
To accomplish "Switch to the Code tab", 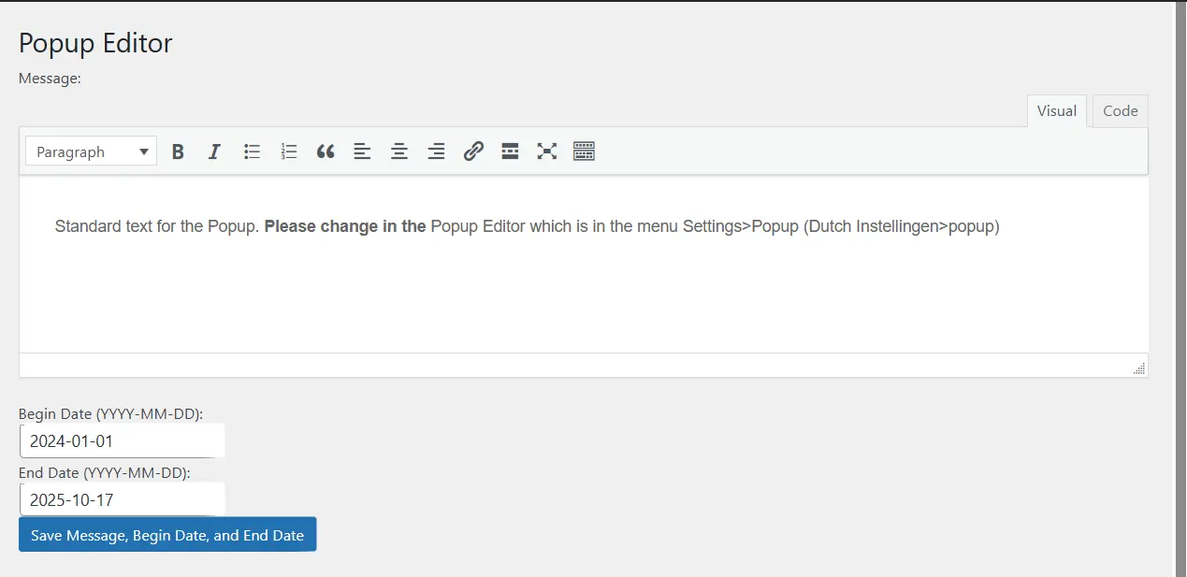I will 1119,110.
